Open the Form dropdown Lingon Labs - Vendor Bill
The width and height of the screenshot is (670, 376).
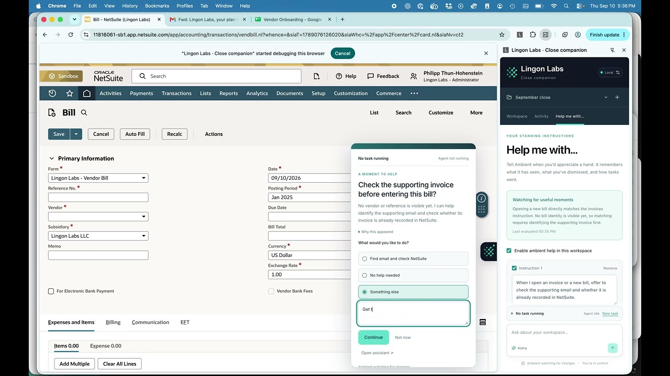(x=98, y=178)
